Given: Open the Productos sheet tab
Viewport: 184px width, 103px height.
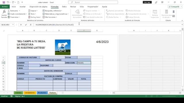Looking at the screenshot, I should click(42, 93).
